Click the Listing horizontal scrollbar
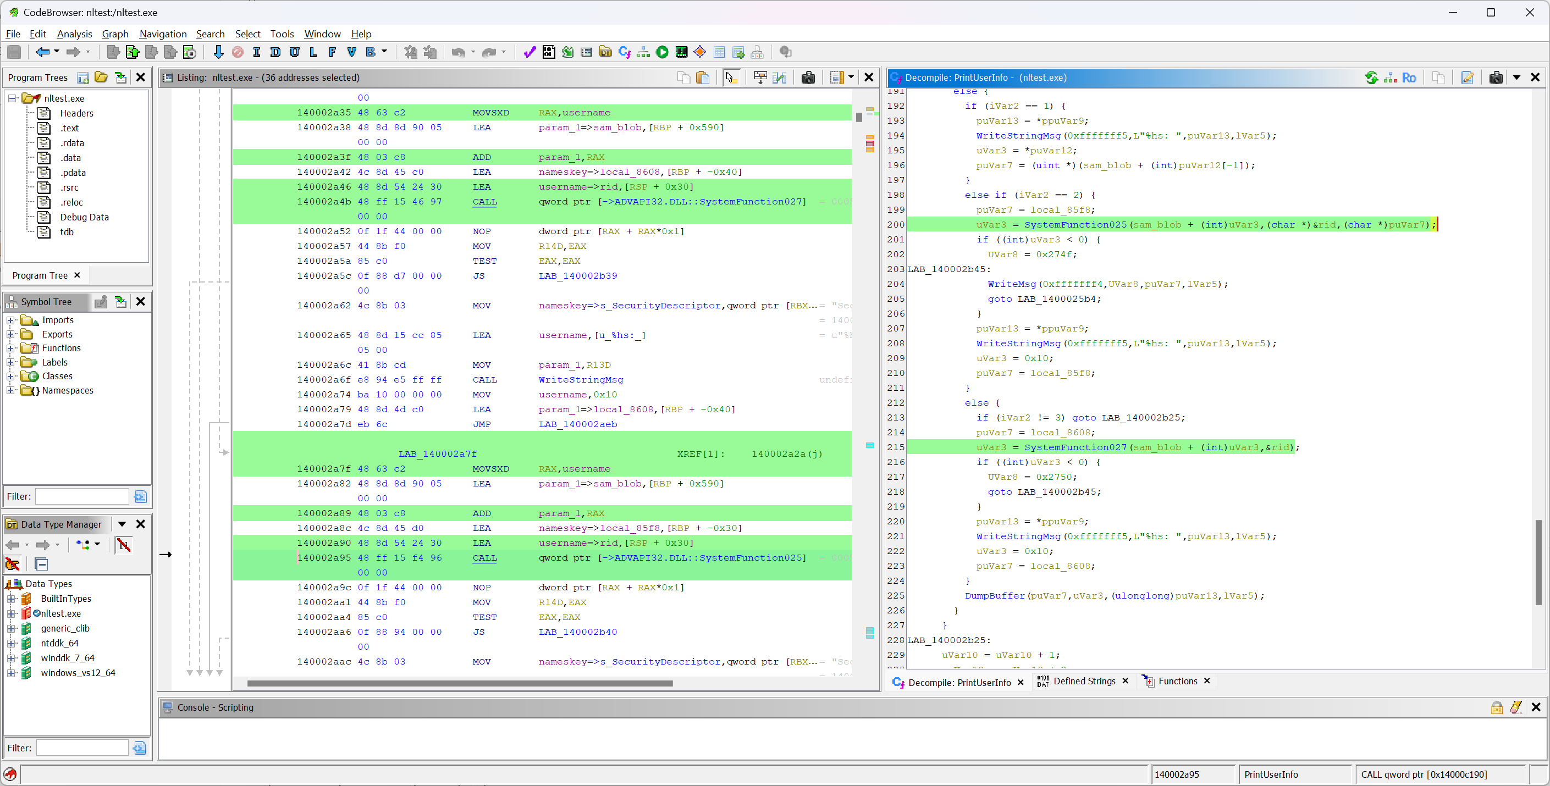The width and height of the screenshot is (1550, 786). [x=460, y=683]
